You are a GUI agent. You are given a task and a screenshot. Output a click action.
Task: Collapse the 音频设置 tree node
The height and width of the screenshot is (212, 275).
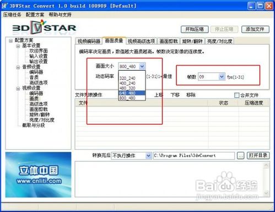coord(18,67)
